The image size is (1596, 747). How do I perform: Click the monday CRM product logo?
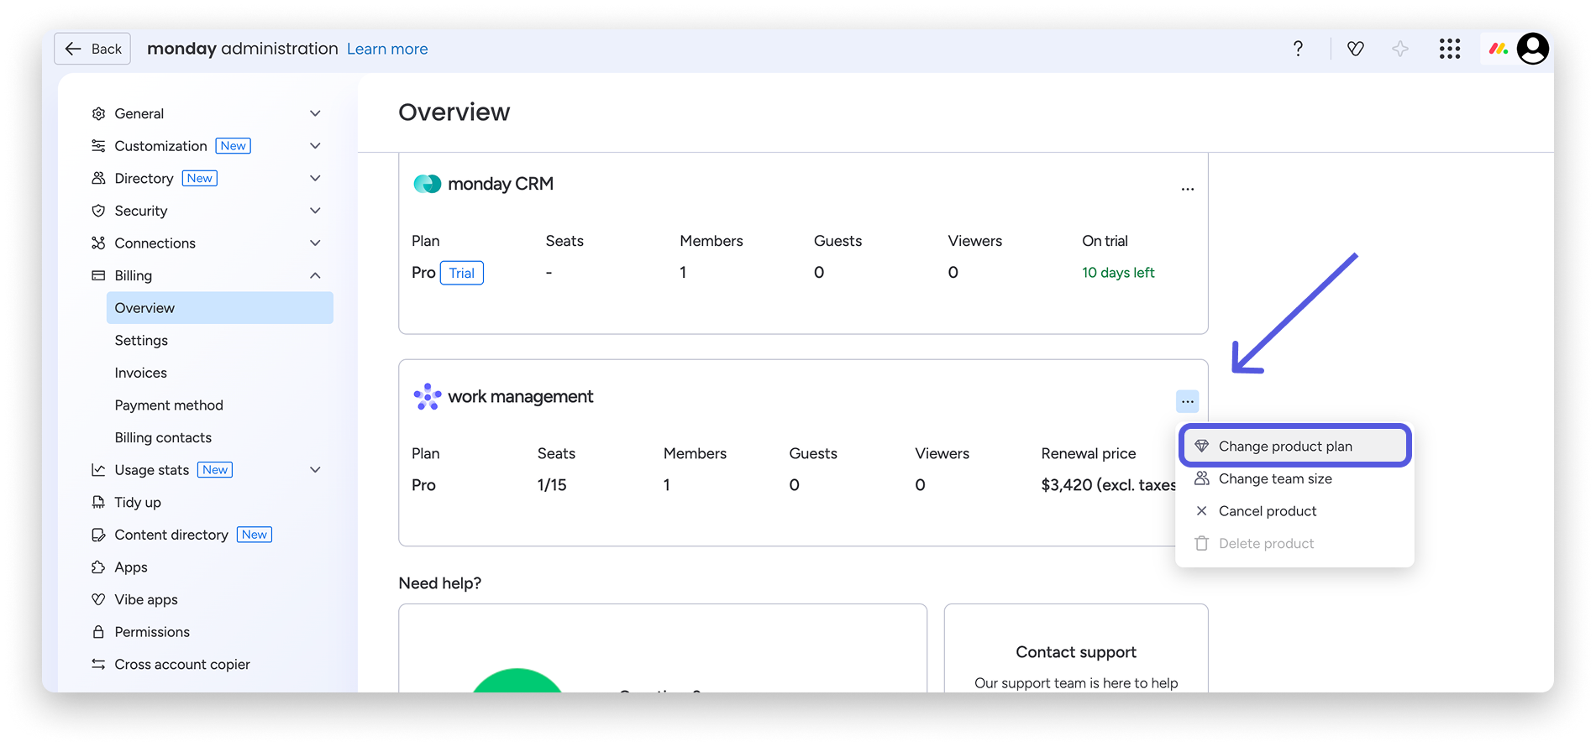[x=427, y=184]
